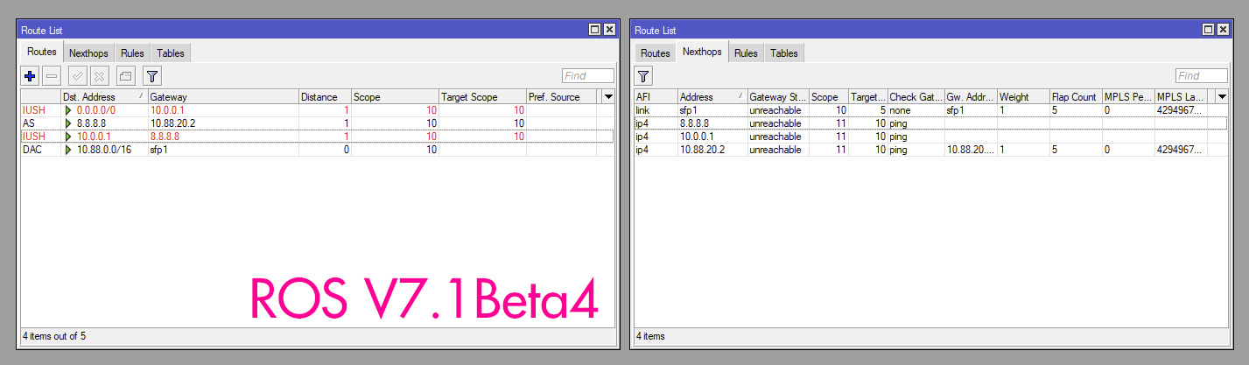Image resolution: width=1249 pixels, height=365 pixels.
Task: Sort by Pref. Source column header
Action: tap(561, 96)
